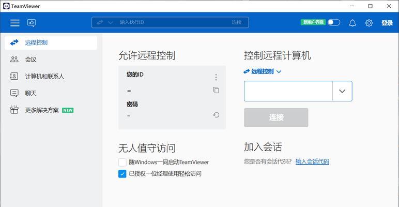Toggle the 新用户界面 switch

tap(334, 22)
